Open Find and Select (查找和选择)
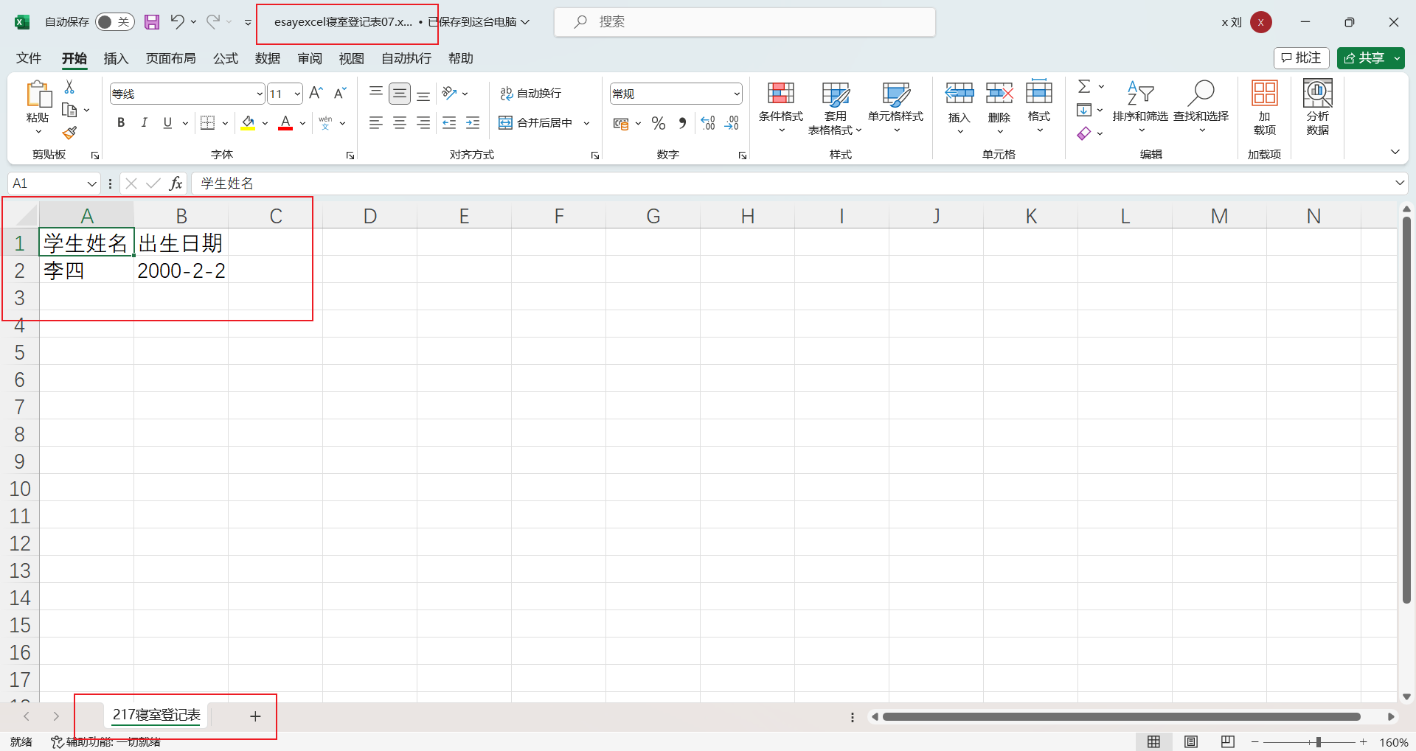The height and width of the screenshot is (751, 1416). [x=1201, y=107]
